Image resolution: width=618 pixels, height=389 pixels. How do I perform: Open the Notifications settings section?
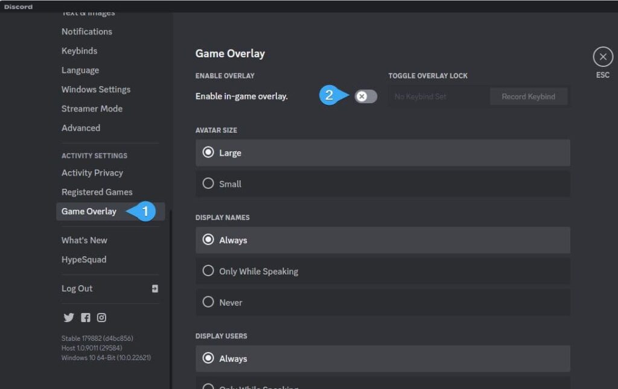86,31
